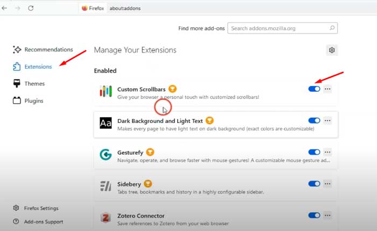Click the recommended badge beside Custom Scrollbars
377x231 pixels.
pyautogui.click(x=172, y=88)
